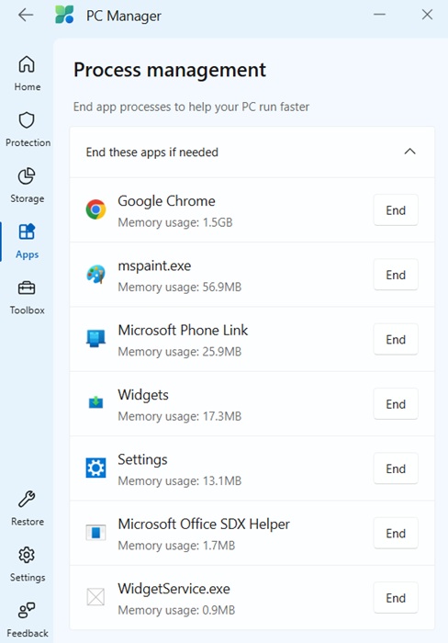The width and height of the screenshot is (448, 643).
Task: Click the 'End these apps if needed' label
Action: (x=152, y=152)
